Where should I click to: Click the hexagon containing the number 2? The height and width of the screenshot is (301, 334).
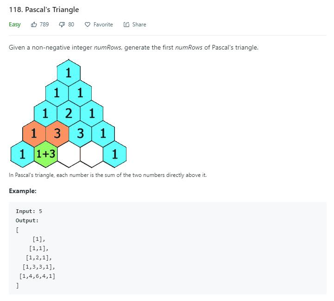pyautogui.click(x=69, y=113)
